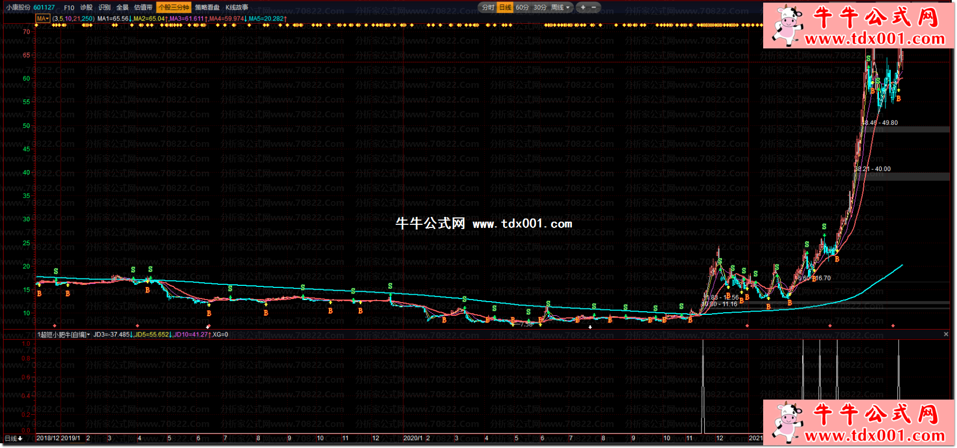Click the MA5=20.282 value
Image resolution: width=957 pixels, height=448 pixels.
268,18
